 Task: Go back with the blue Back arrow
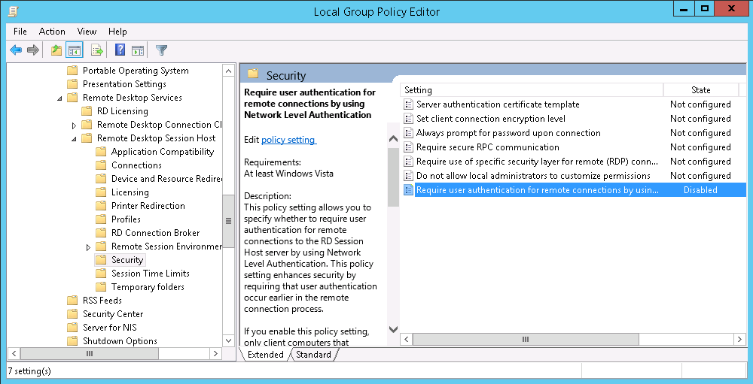pyautogui.click(x=16, y=50)
